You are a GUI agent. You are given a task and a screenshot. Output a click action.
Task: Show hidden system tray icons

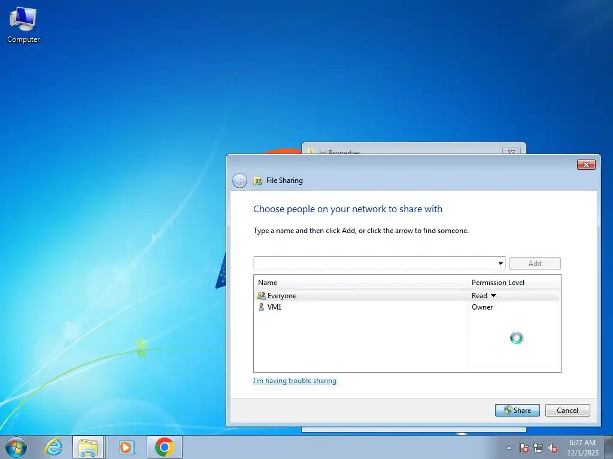[x=509, y=448]
